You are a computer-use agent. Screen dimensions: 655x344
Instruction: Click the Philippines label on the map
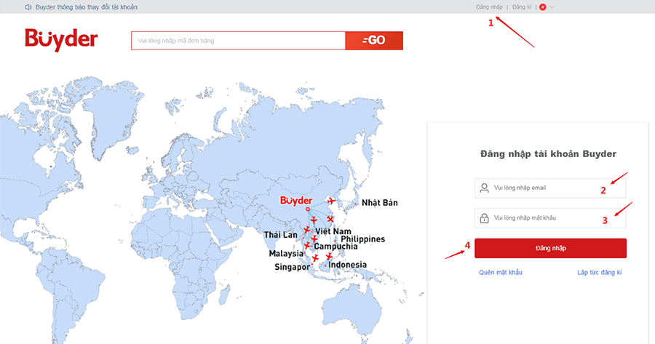click(363, 239)
